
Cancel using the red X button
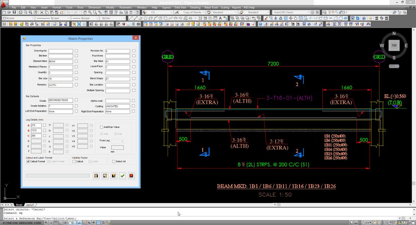[131, 175]
